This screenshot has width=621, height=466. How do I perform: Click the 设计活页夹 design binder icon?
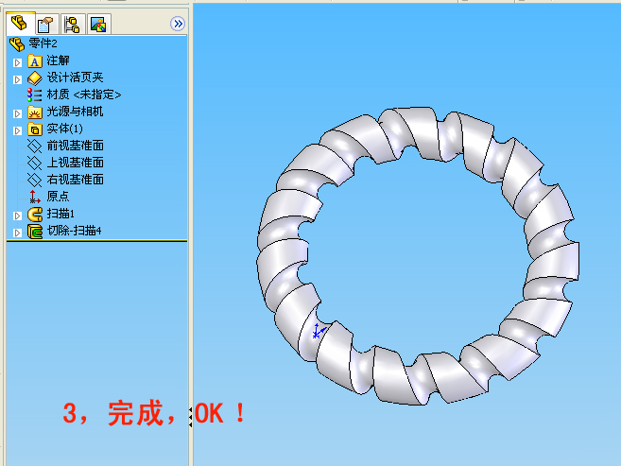click(x=35, y=78)
